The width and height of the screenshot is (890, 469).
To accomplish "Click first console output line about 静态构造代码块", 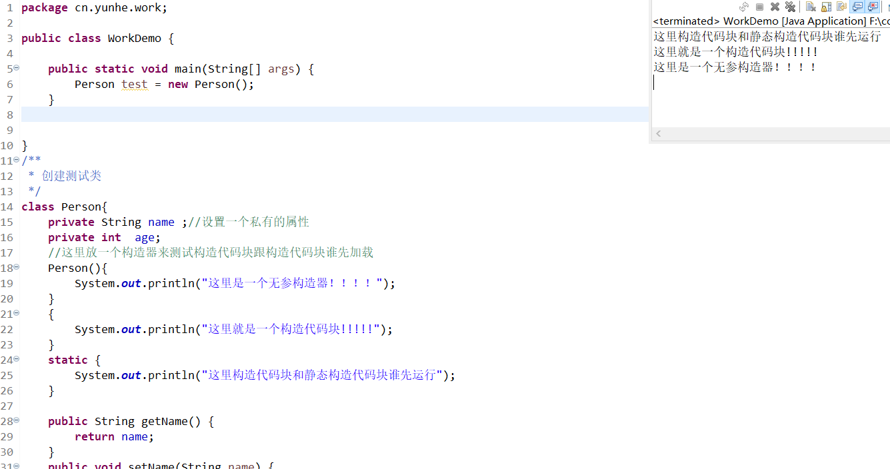I will 767,37.
